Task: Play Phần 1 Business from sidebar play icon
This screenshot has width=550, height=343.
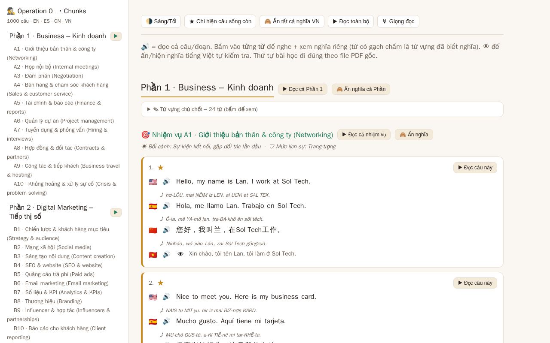Action: [116, 36]
